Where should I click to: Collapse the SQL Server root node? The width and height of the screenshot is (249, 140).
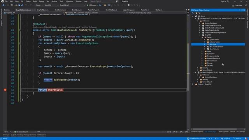[193, 16]
